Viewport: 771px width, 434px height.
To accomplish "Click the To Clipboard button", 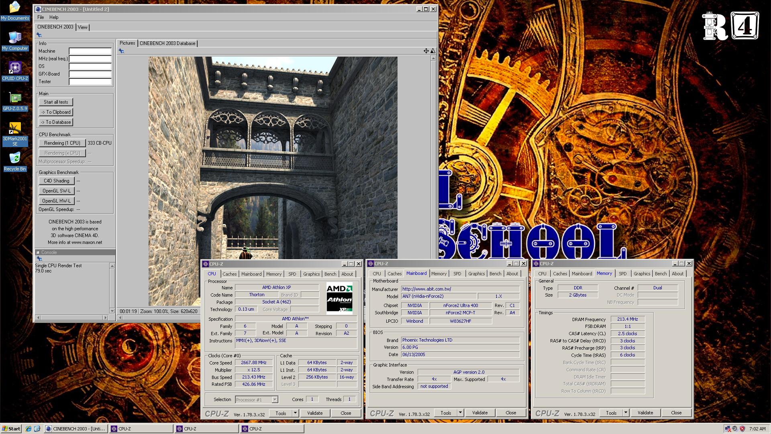I will [x=56, y=112].
